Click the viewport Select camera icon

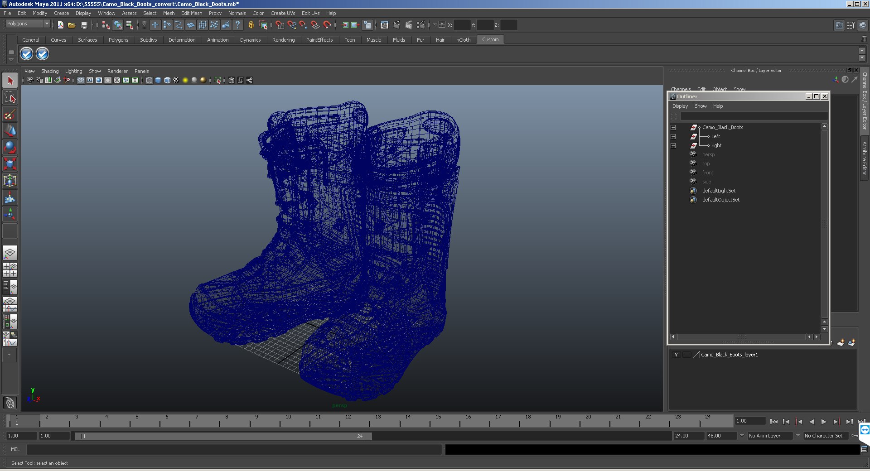tap(30, 80)
